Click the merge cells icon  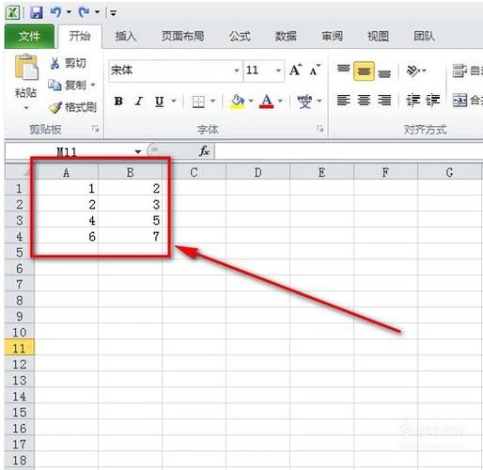coord(460,101)
